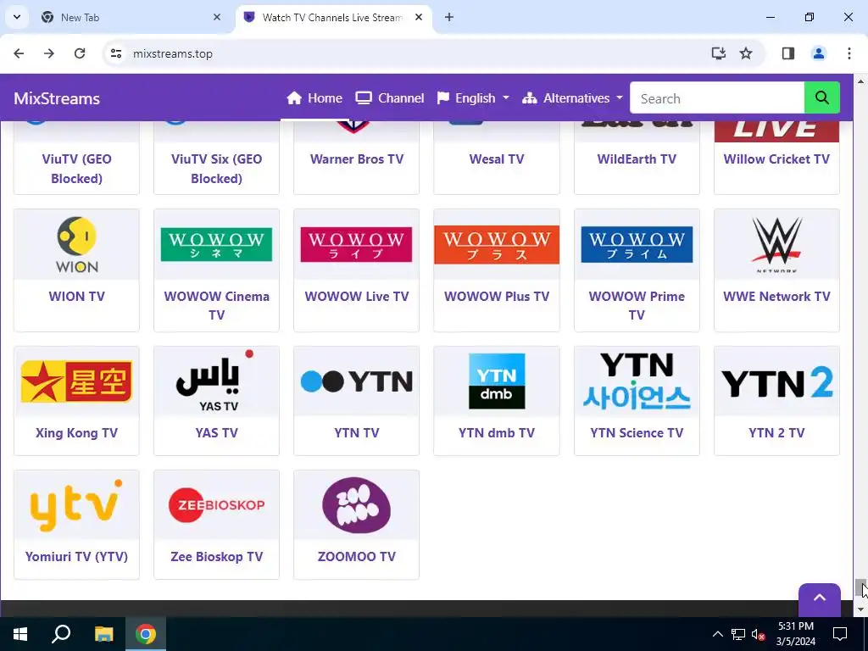Click the Chrome taskbar icon
This screenshot has height=651, width=868.
(x=146, y=634)
